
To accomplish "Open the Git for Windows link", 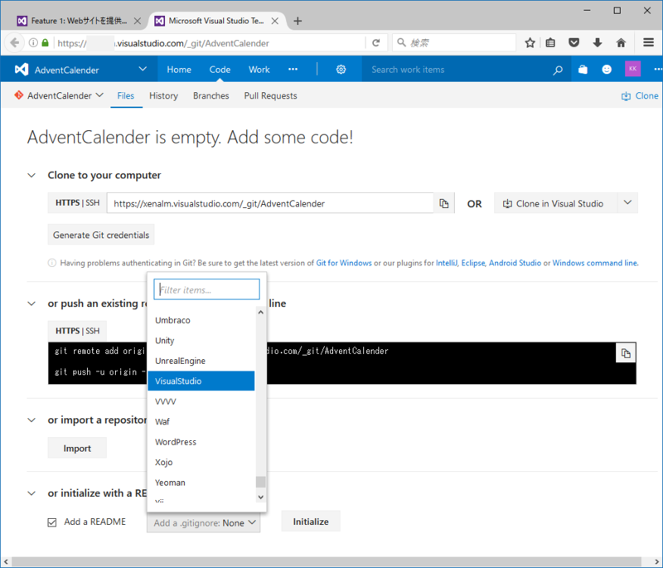I will coord(344,263).
